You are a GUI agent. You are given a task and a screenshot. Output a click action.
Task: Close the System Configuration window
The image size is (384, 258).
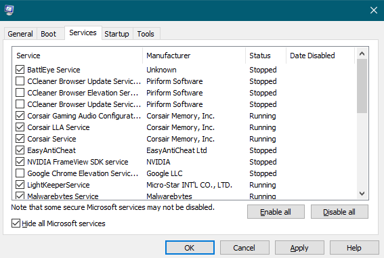pyautogui.click(x=373, y=10)
